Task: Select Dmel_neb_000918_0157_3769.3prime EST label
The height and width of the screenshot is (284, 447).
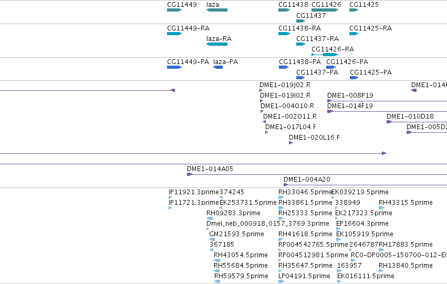Action: pos(268,224)
